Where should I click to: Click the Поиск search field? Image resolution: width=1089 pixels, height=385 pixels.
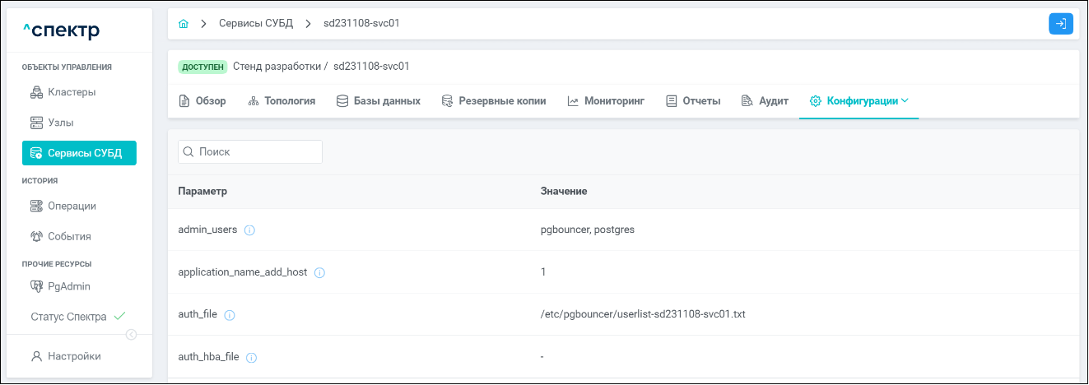point(250,152)
